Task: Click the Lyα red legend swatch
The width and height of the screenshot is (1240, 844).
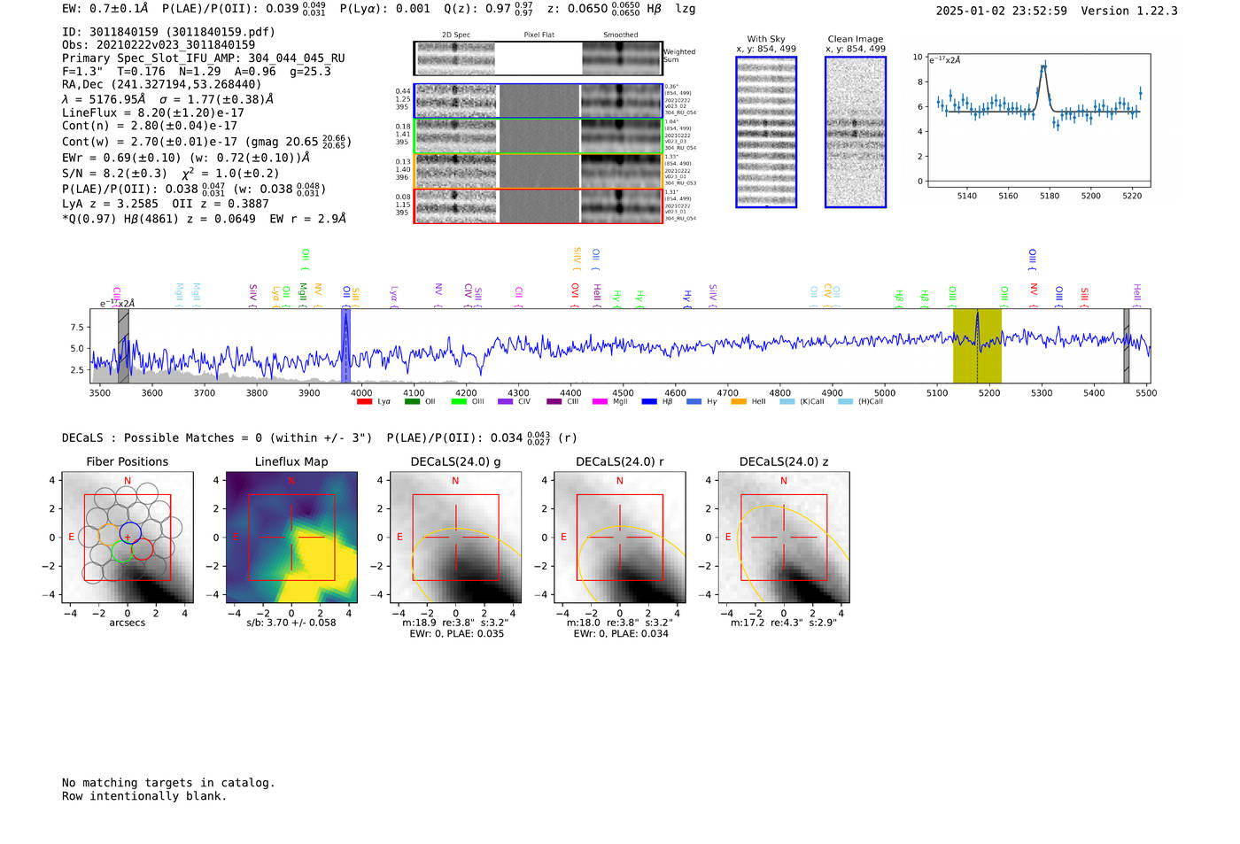Action: pos(364,402)
